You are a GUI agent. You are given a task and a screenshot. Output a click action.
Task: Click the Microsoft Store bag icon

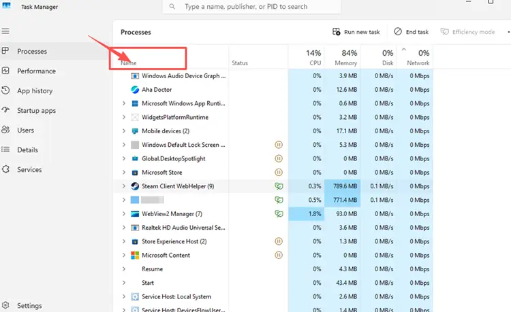pyautogui.click(x=135, y=173)
